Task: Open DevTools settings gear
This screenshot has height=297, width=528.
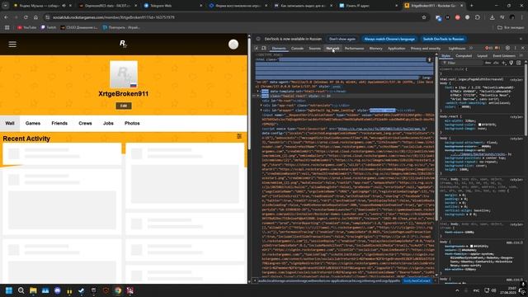Action: 508,48
